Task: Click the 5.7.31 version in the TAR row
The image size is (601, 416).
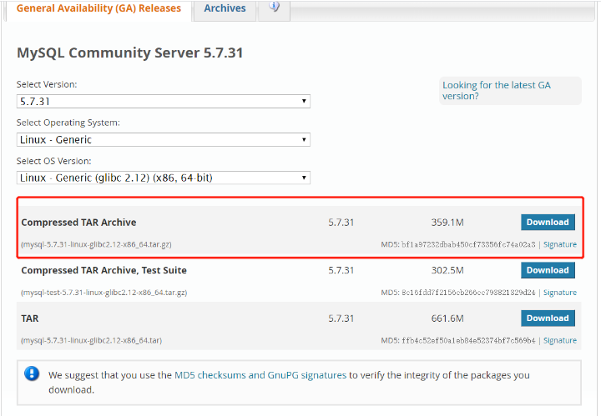Action: pyautogui.click(x=341, y=318)
